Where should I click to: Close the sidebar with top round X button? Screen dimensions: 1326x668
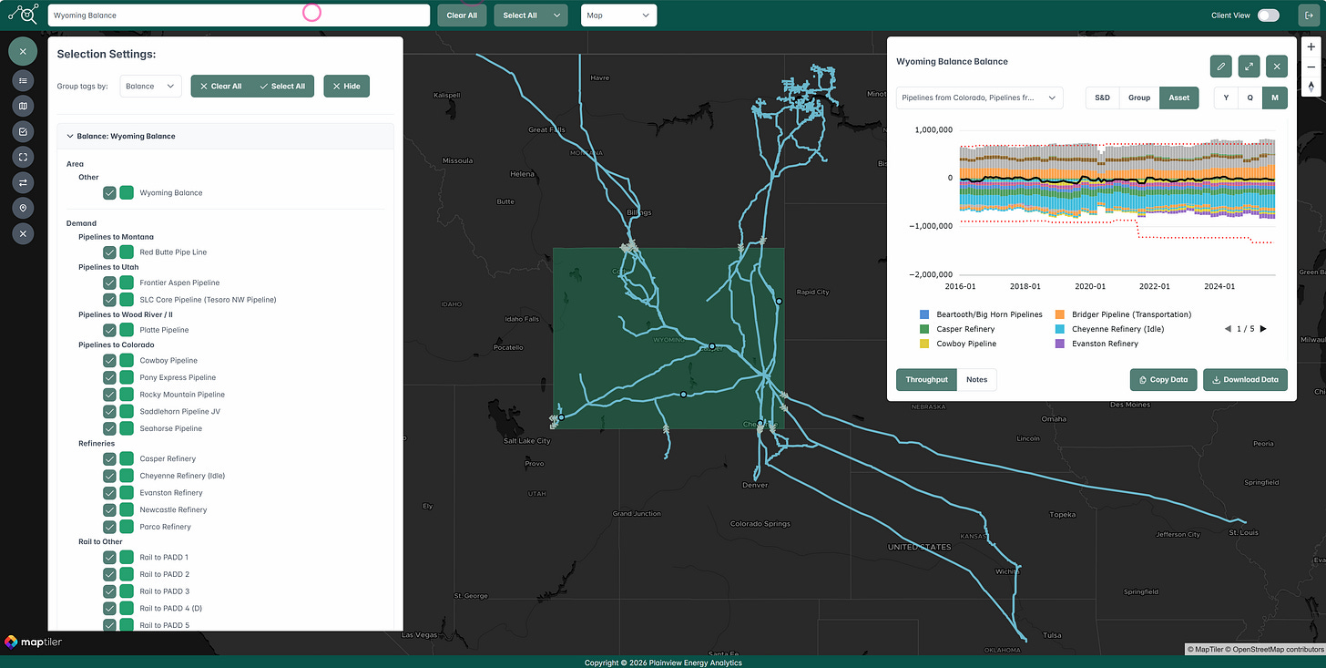[x=23, y=51]
